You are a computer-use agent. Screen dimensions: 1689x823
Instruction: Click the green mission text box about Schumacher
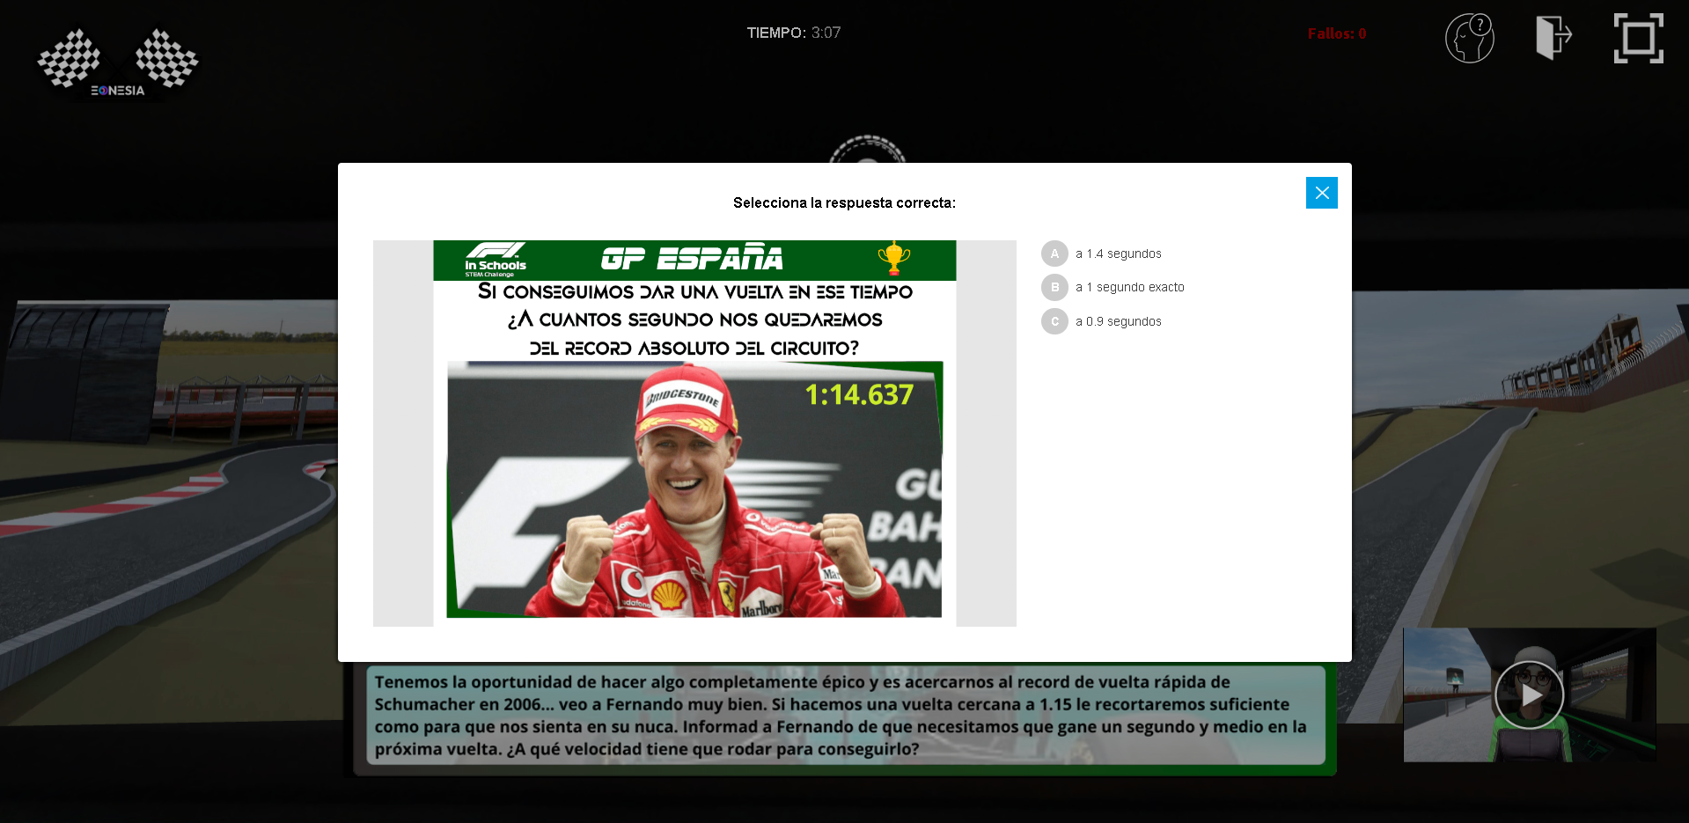coord(844,716)
